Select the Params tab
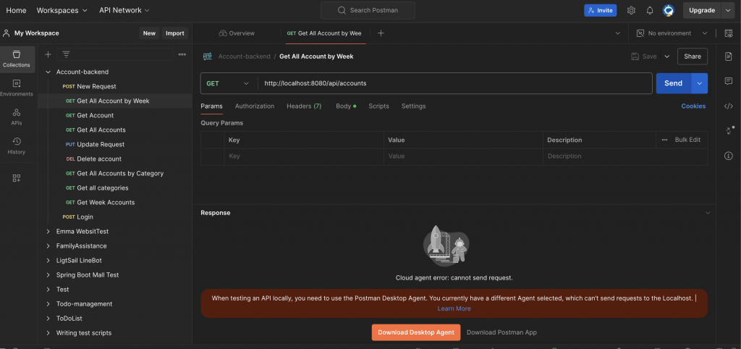The width and height of the screenshot is (741, 349). tap(211, 106)
